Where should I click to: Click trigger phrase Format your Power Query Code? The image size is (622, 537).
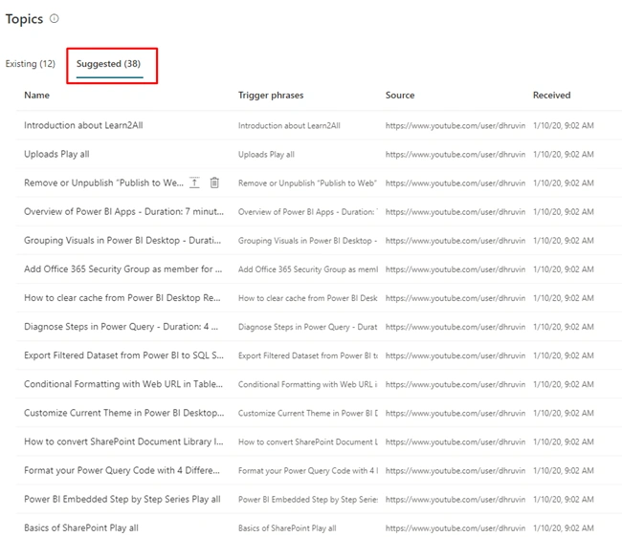(x=308, y=470)
